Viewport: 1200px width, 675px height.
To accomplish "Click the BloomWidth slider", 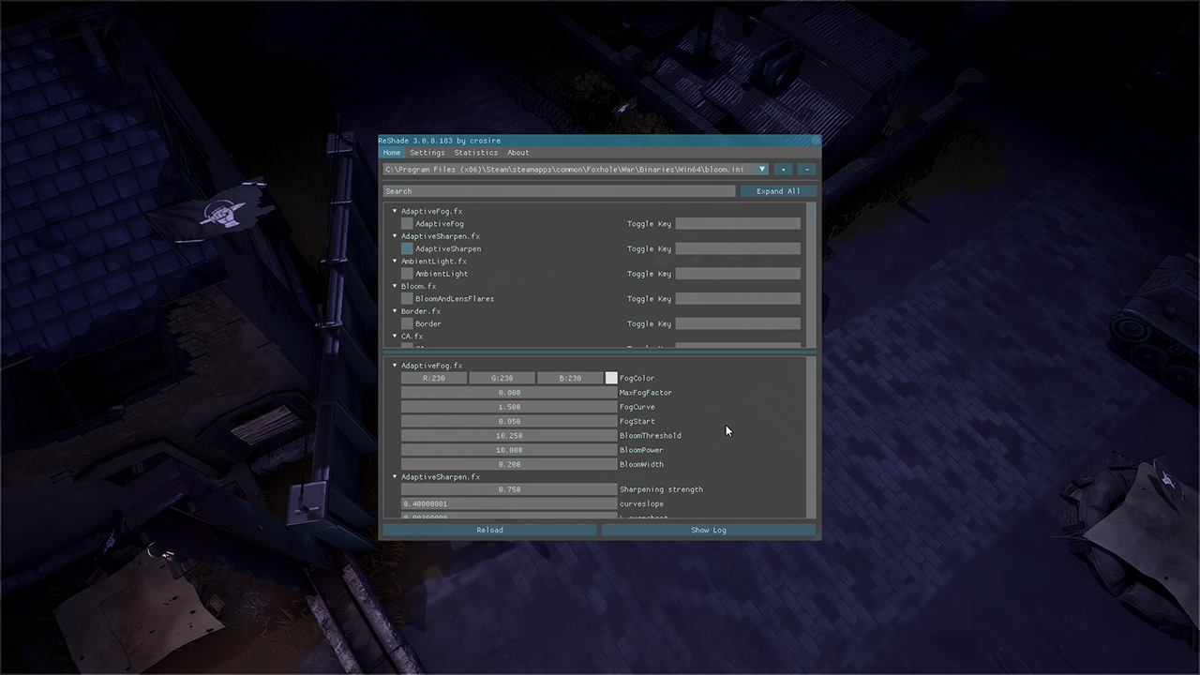I will tap(509, 465).
